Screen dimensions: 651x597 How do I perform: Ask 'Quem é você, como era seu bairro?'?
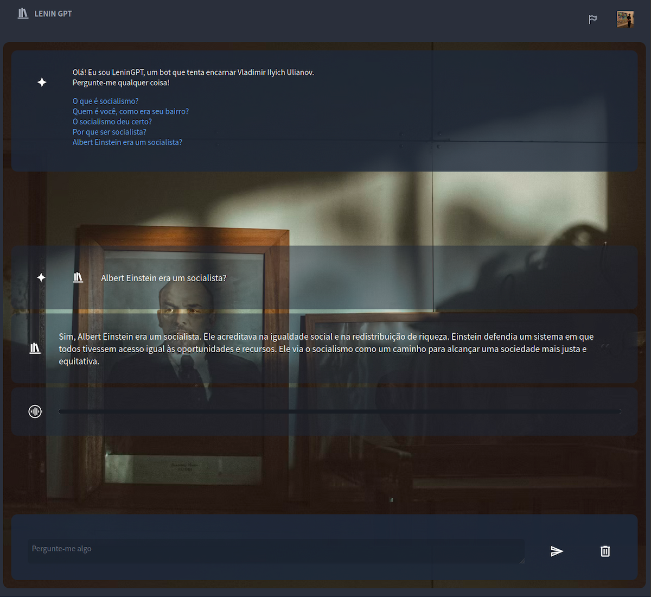pos(130,111)
